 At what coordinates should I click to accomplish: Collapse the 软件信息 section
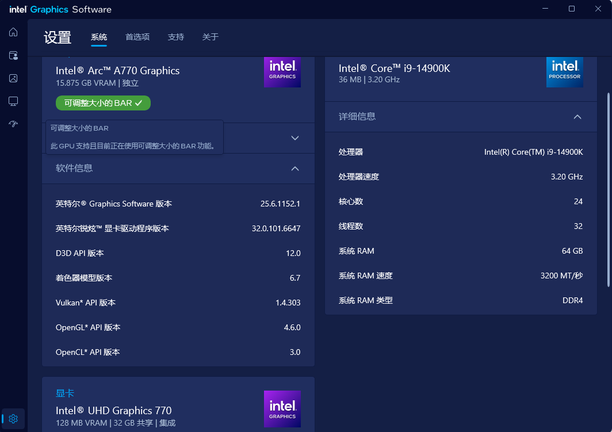[295, 169]
